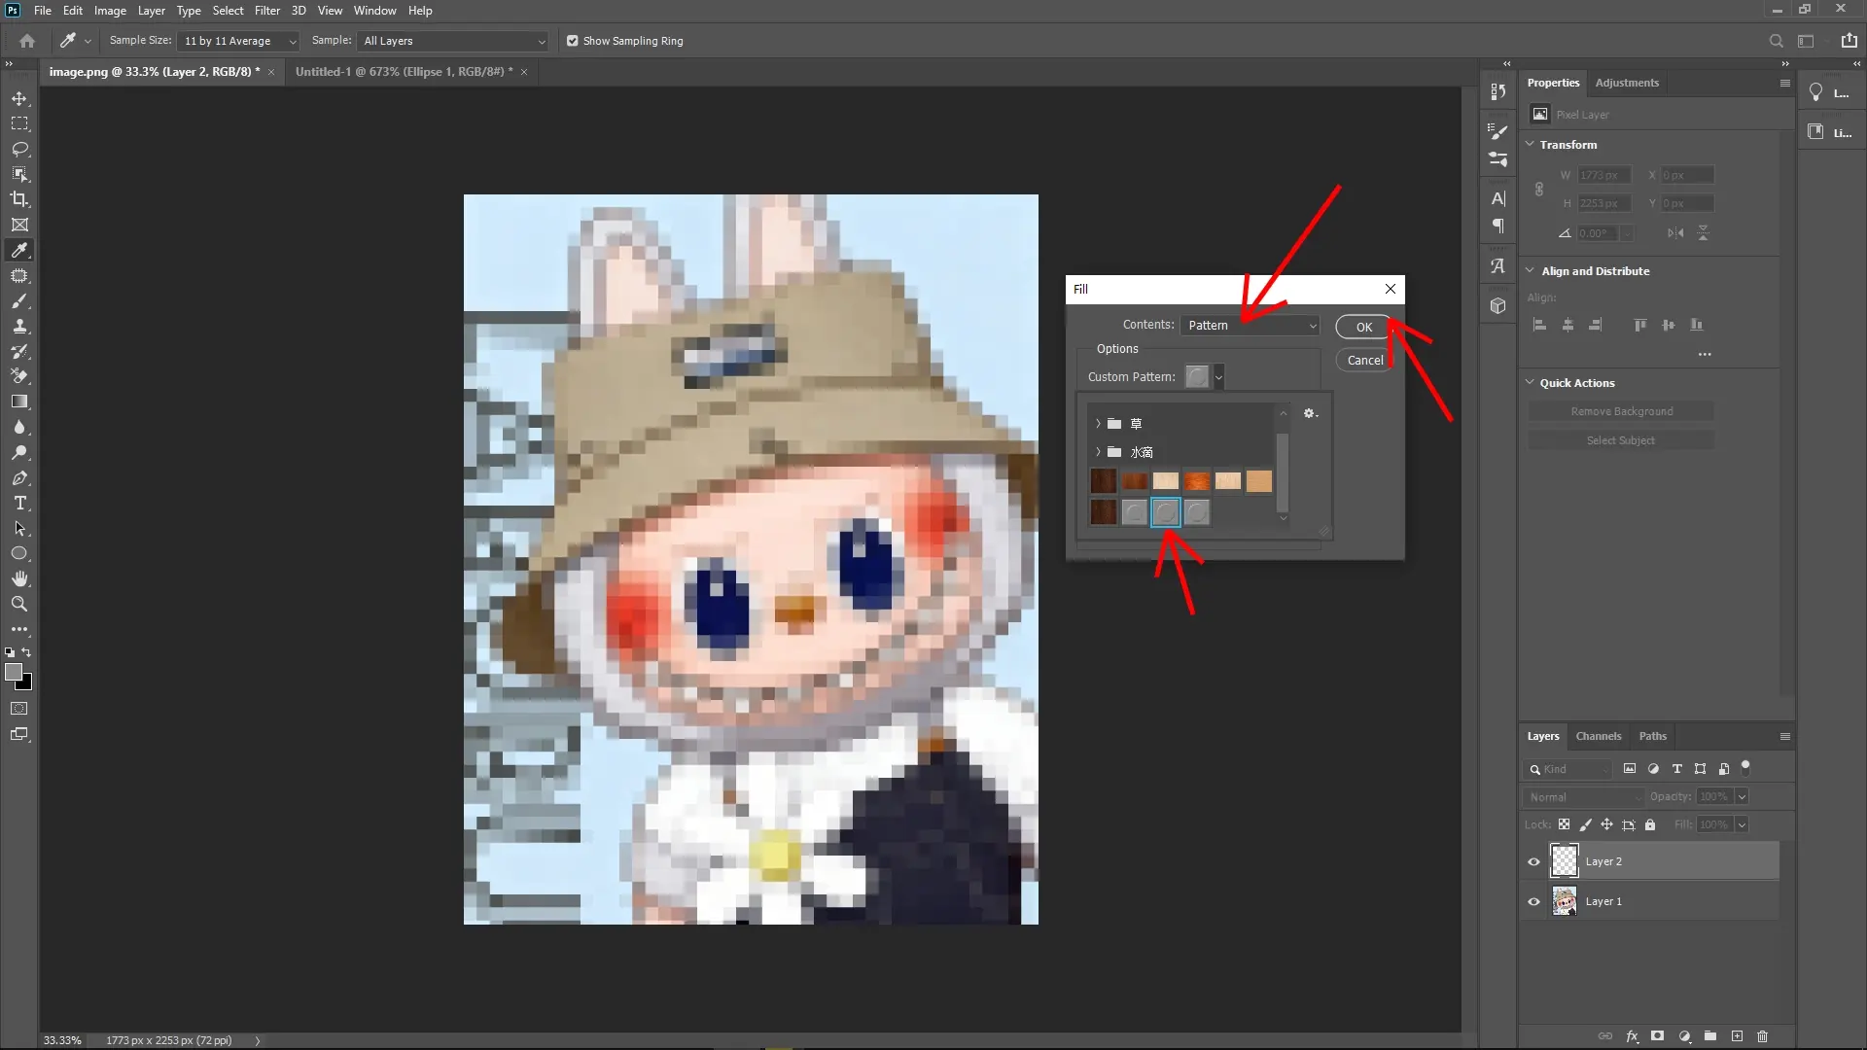Open layer styles via the fx icon

pyautogui.click(x=1633, y=1036)
